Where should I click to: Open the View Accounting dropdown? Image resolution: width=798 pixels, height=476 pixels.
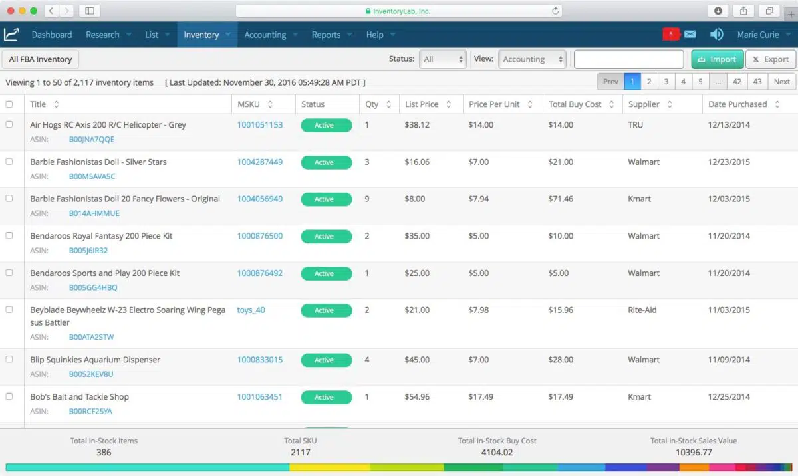click(x=532, y=59)
